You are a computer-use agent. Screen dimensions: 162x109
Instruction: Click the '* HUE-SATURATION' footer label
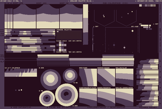[21, 107]
